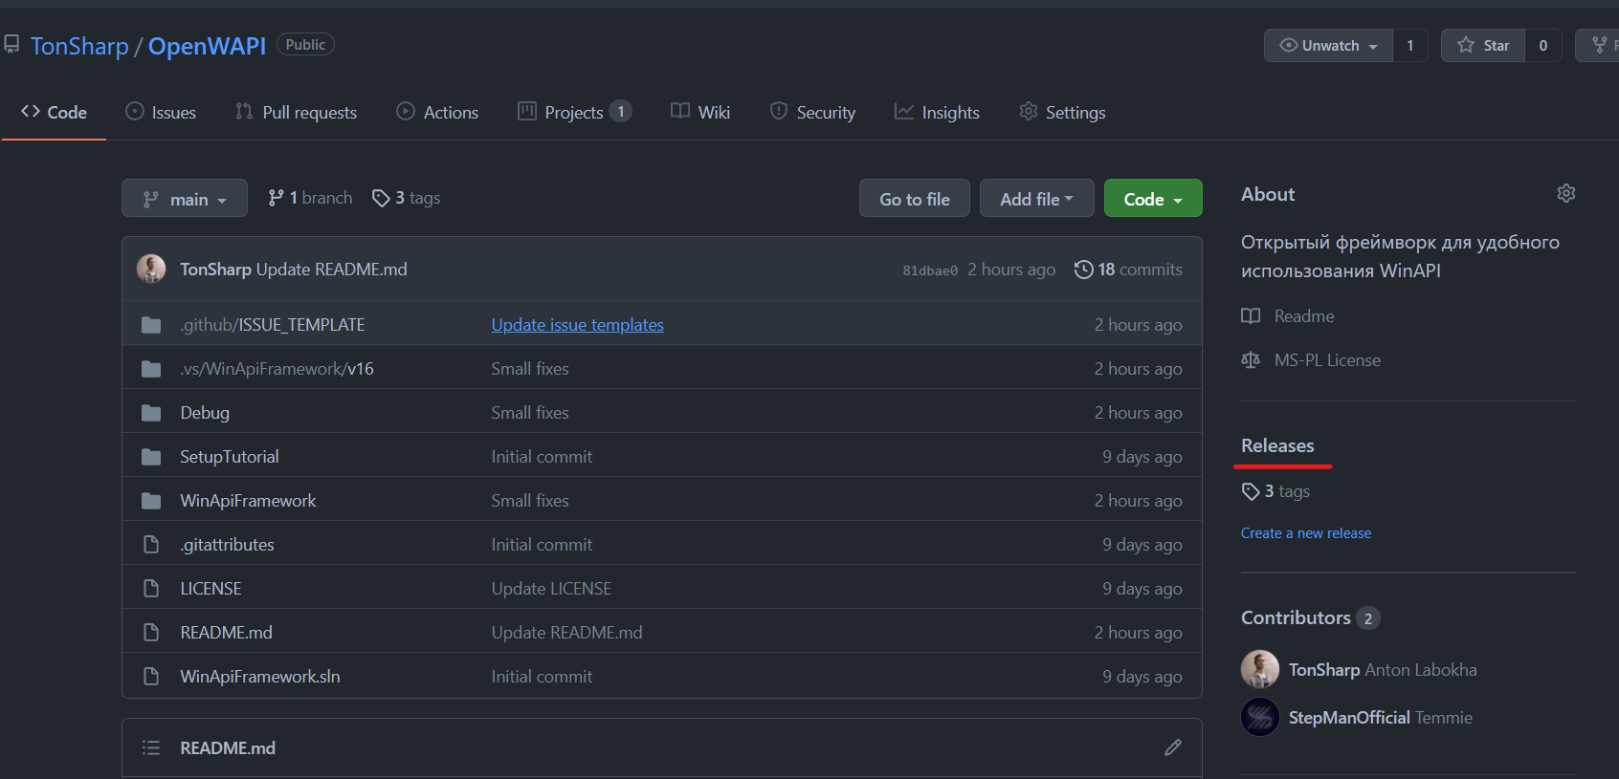Viewport: 1619px width, 779px height.
Task: Click the tag icon under Releases
Action: (1251, 491)
